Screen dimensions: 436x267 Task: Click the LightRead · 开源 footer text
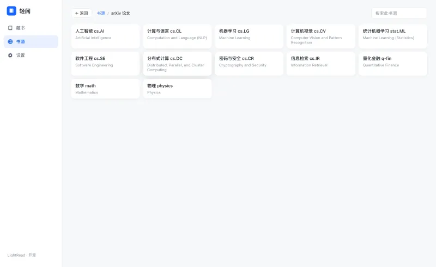(22, 255)
